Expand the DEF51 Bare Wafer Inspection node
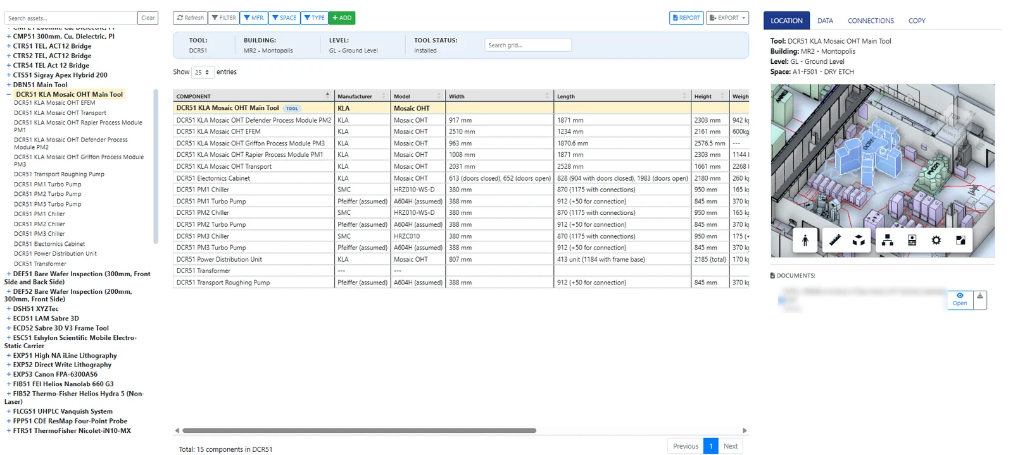This screenshot has width=1013, height=455. (9, 274)
